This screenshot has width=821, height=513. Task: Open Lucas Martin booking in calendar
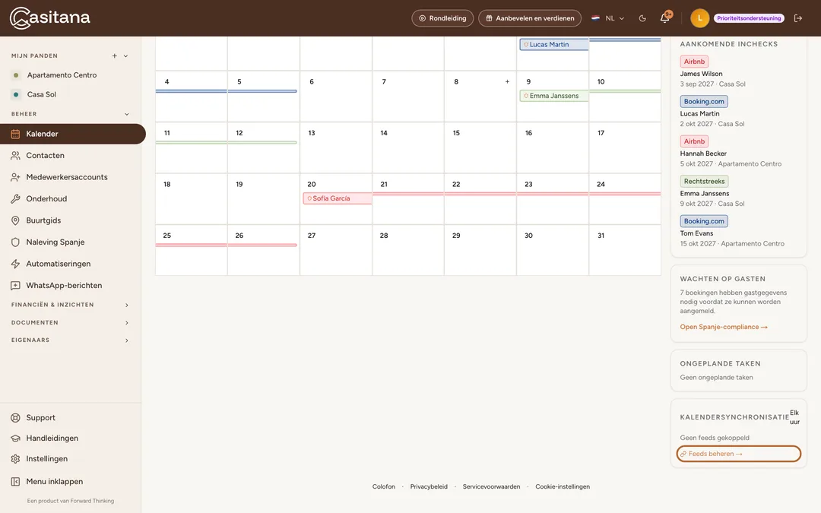point(554,45)
